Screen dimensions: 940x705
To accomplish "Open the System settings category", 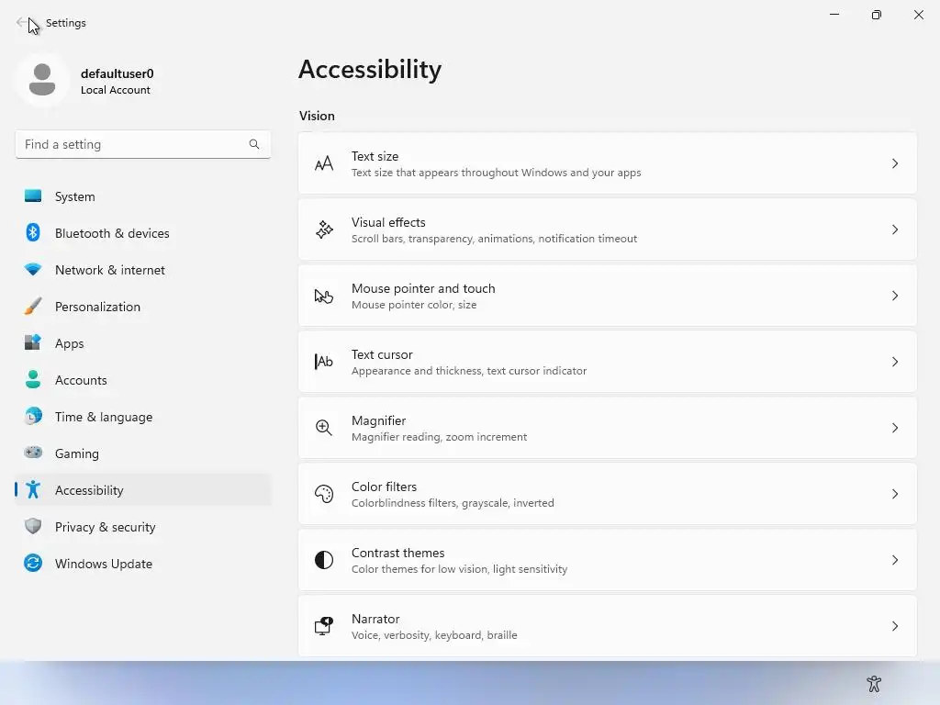I will point(74,196).
